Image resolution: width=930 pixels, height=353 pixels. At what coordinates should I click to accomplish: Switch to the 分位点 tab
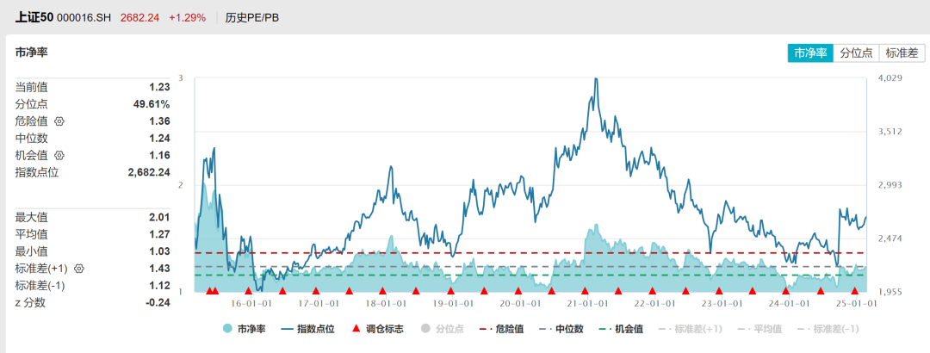coord(856,53)
